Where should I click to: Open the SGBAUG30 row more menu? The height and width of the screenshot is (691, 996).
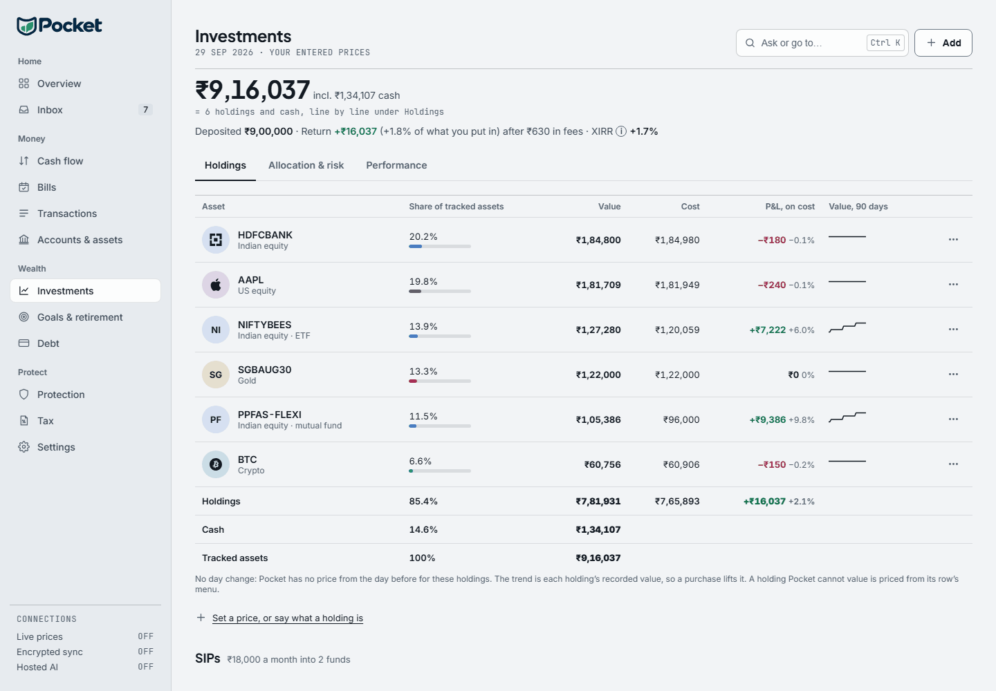point(953,375)
